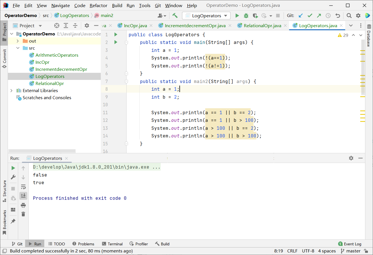Screen dimensions: 373x255
Task: Open Project panel options gear
Action: coord(87,25)
